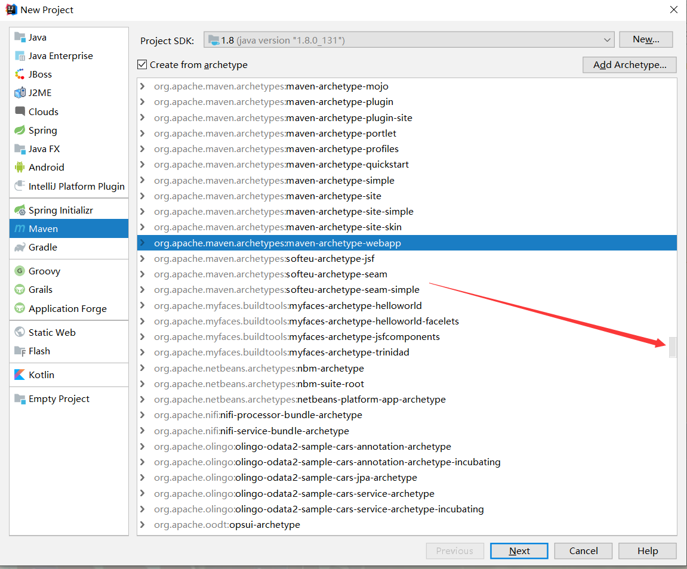Select netbeans-platform-app-archetype row

coord(407,399)
